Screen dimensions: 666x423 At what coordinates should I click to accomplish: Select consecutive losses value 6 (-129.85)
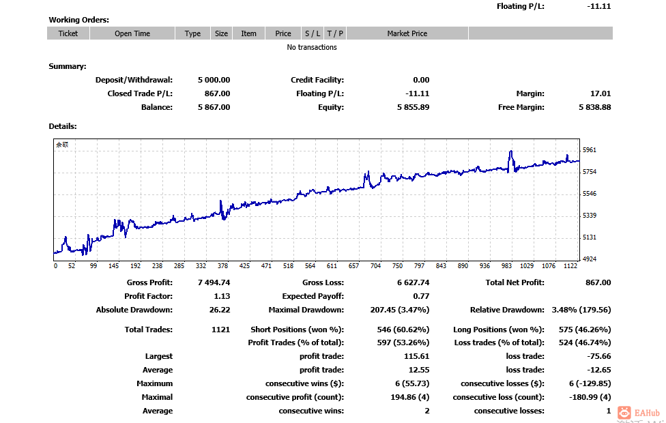tap(590, 383)
